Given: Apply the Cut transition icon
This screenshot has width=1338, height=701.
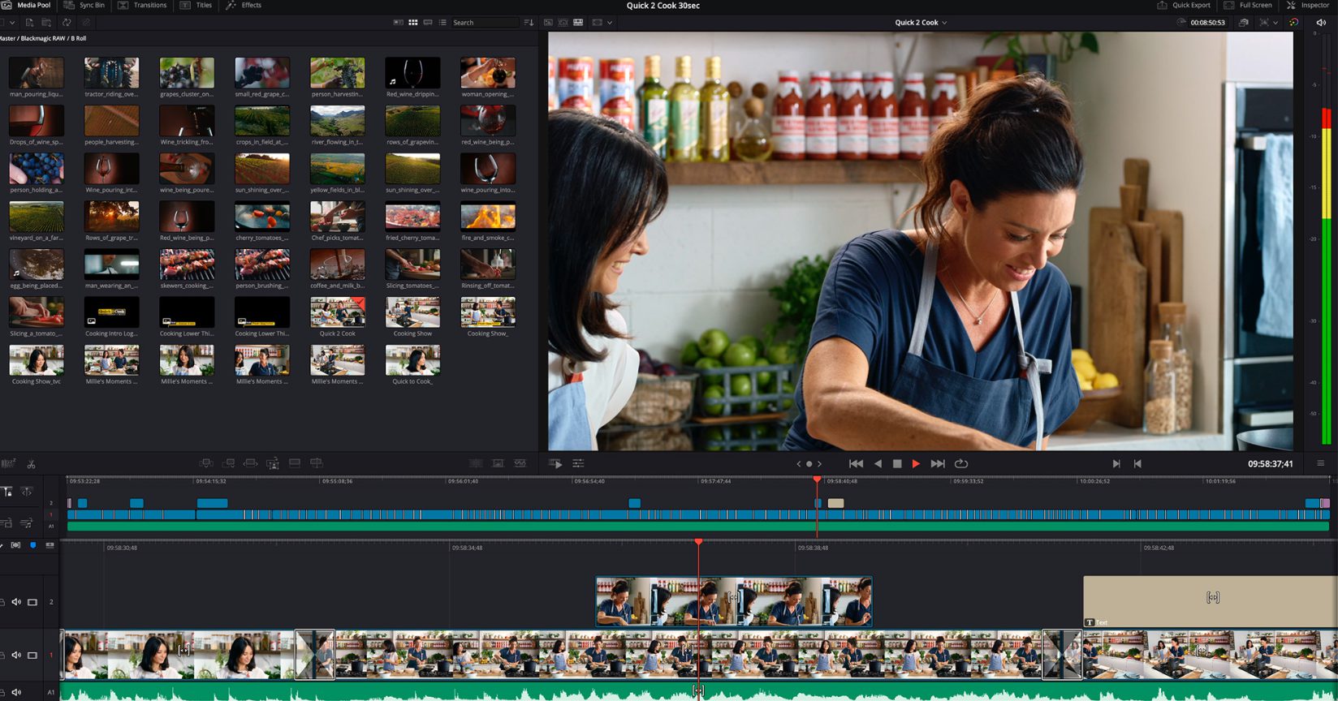Looking at the screenshot, I should coord(476,463).
